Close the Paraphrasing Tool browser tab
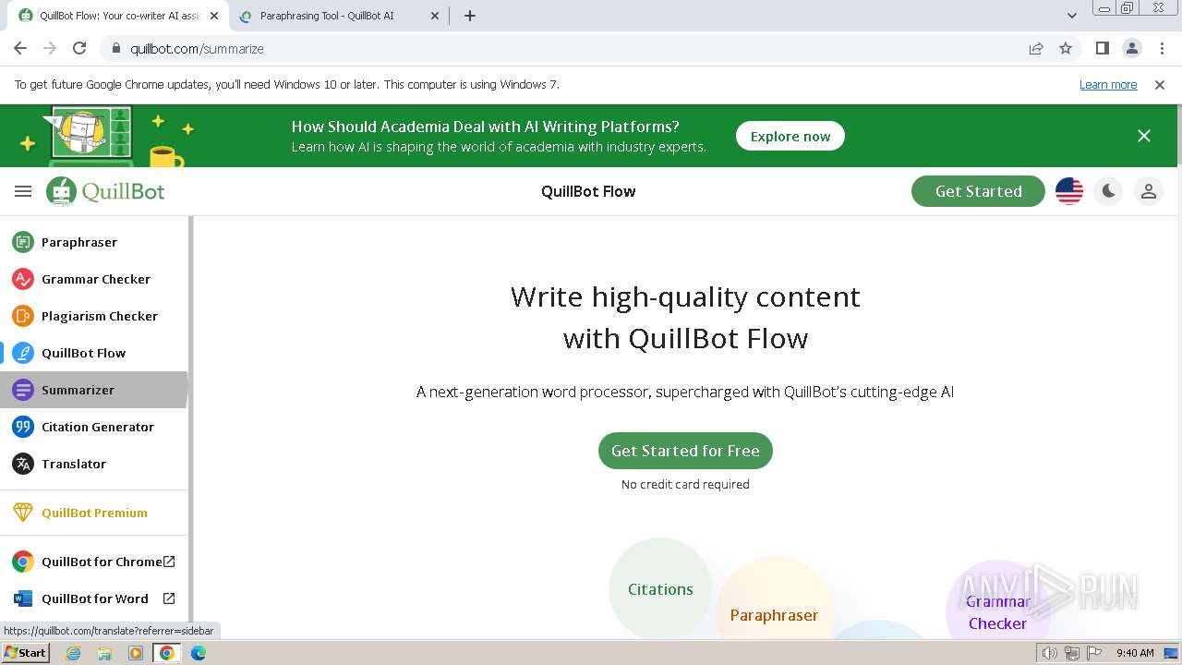The width and height of the screenshot is (1182, 665). [435, 16]
